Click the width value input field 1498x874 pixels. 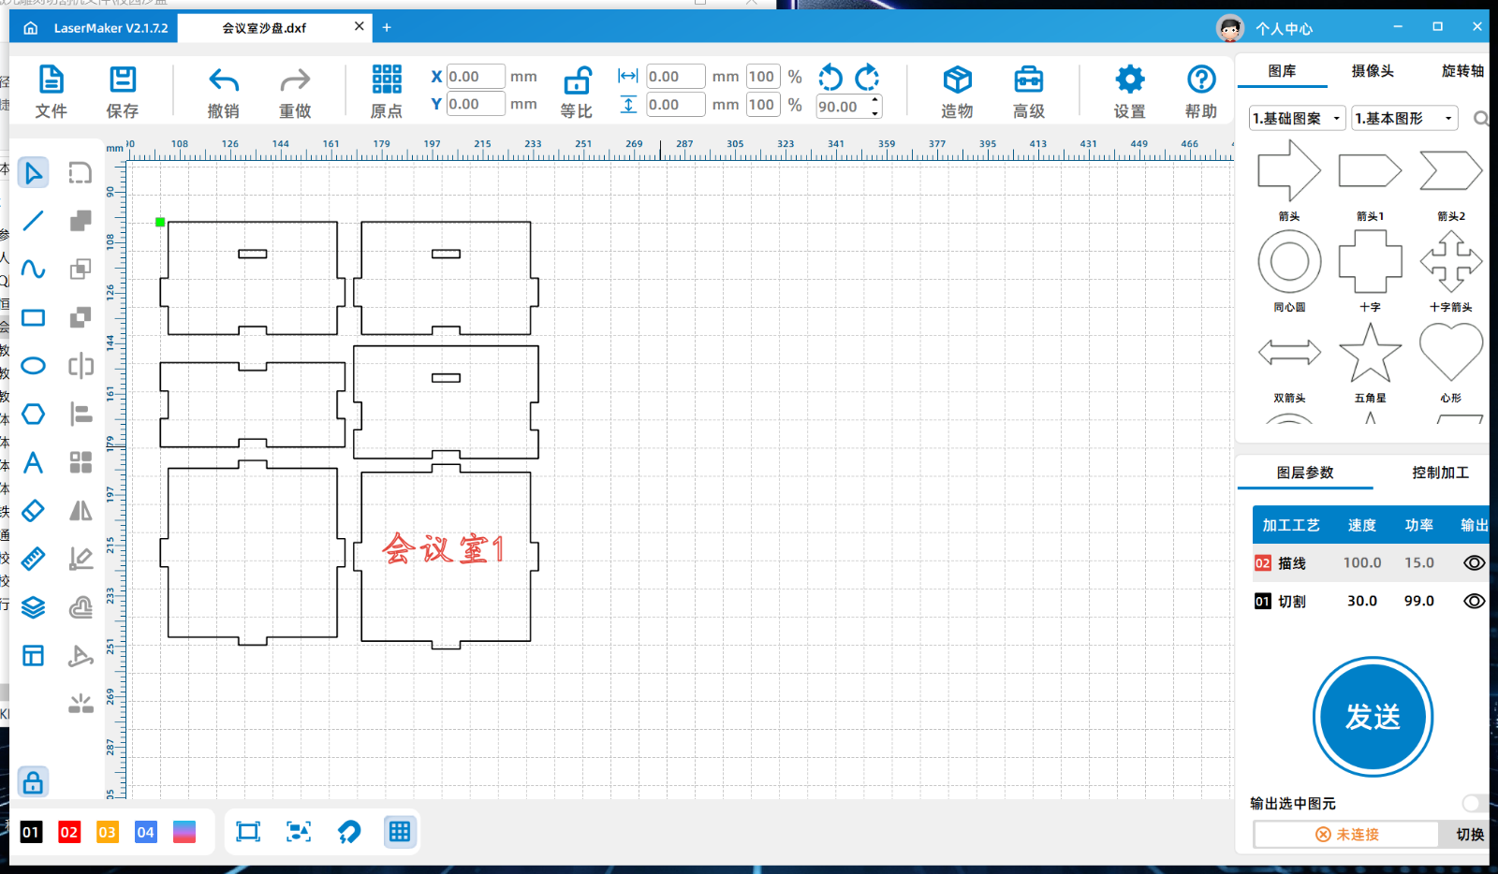click(x=675, y=77)
